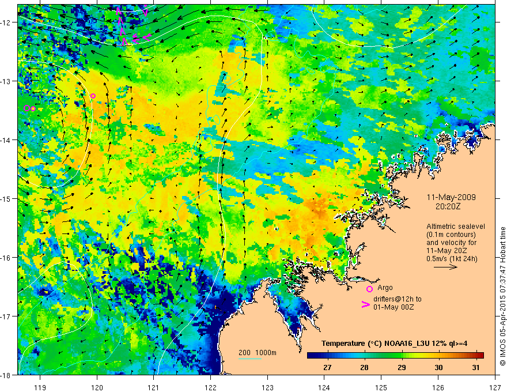507x392 pixels.
Task: Click the 'Altimetric sealevel' text
Action: coord(456,227)
